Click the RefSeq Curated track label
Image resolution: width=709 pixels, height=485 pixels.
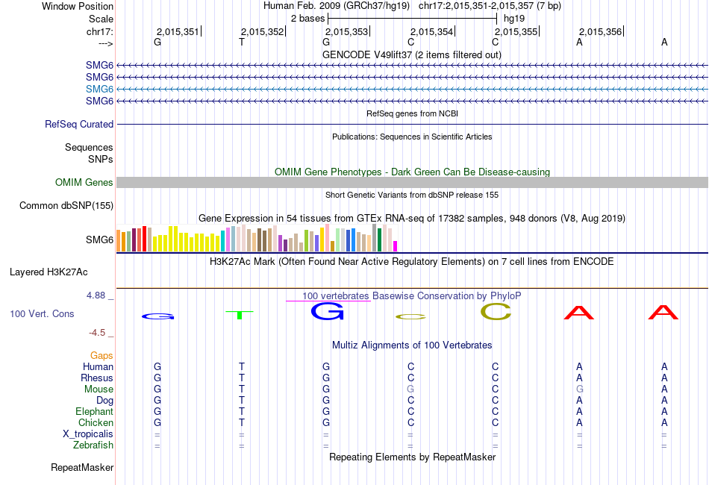pyautogui.click(x=79, y=124)
